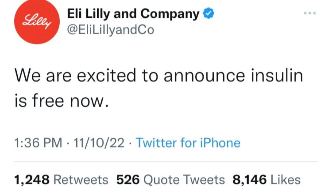This screenshot has width=332, height=187.
Task: Open the Eli Lilly and Company display name
Action: pos(133,14)
